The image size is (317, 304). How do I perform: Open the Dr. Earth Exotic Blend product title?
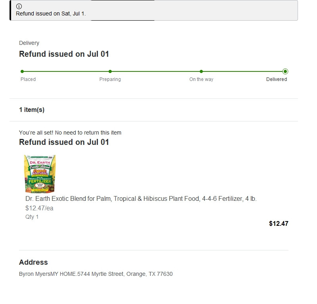[x=141, y=199]
